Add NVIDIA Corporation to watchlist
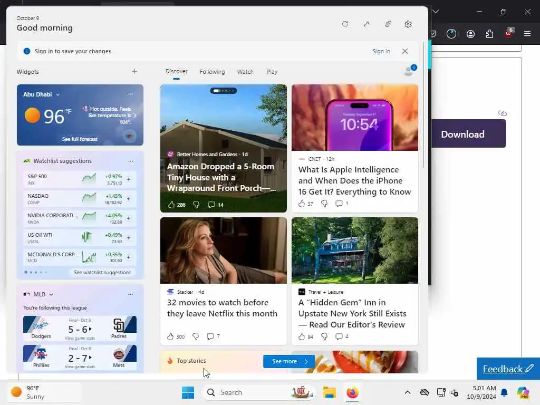Image resolution: width=540 pixels, height=405 pixels. pyautogui.click(x=129, y=218)
